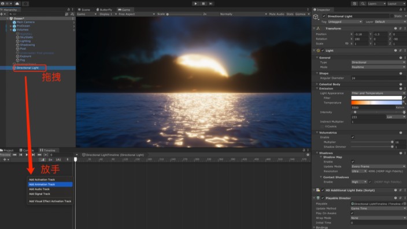The width and height of the screenshot is (407, 229).
Task: Open the Tag Untagged dropdown
Action: pos(345,22)
